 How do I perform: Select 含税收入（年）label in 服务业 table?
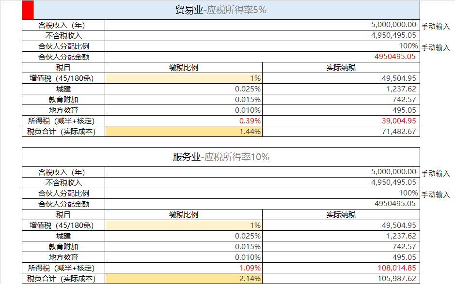pyautogui.click(x=63, y=172)
